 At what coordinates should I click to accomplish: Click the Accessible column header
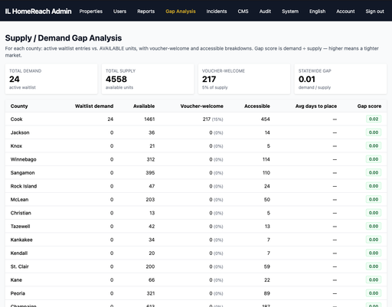(257, 106)
